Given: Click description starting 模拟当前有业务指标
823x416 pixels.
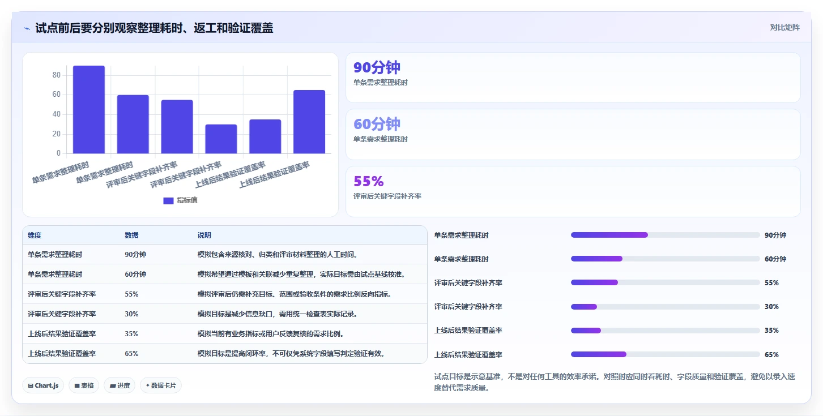Looking at the screenshot, I should tap(271, 333).
